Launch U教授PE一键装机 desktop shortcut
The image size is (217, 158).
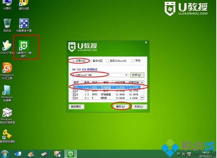tap(24, 49)
